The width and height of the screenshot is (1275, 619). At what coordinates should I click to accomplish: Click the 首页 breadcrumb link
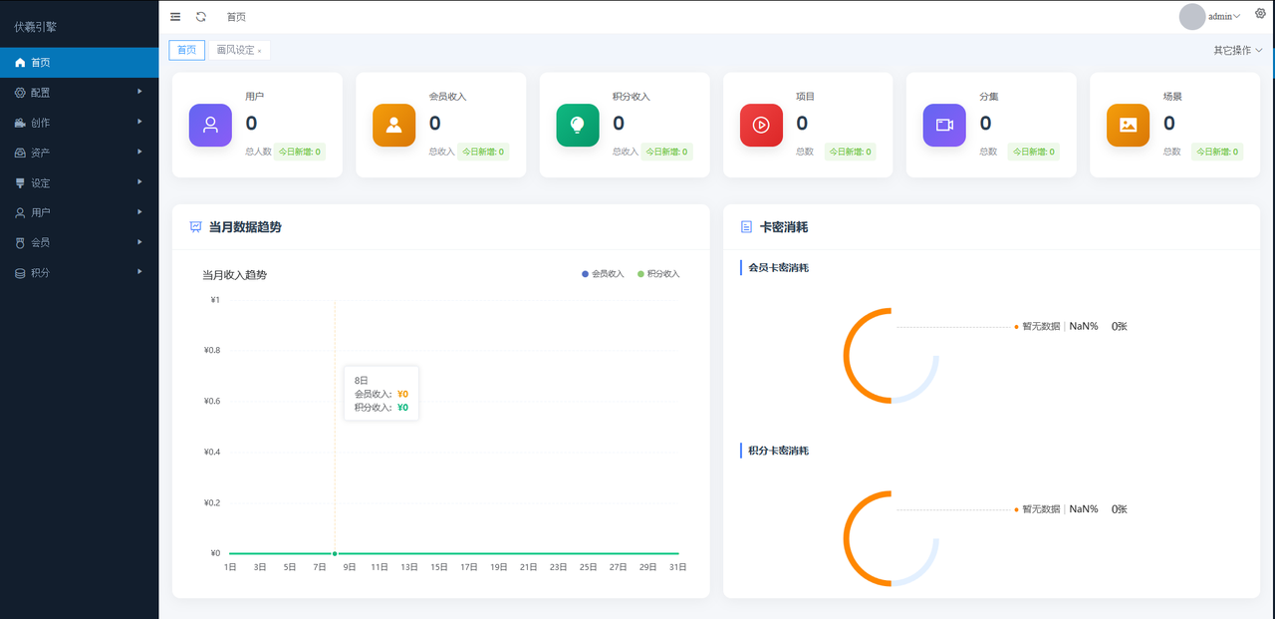pos(236,17)
